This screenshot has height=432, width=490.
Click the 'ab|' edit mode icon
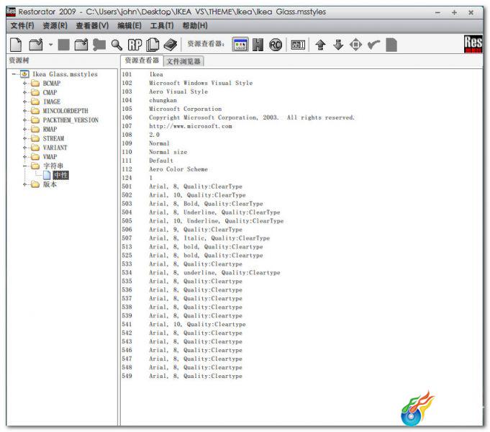tap(298, 45)
